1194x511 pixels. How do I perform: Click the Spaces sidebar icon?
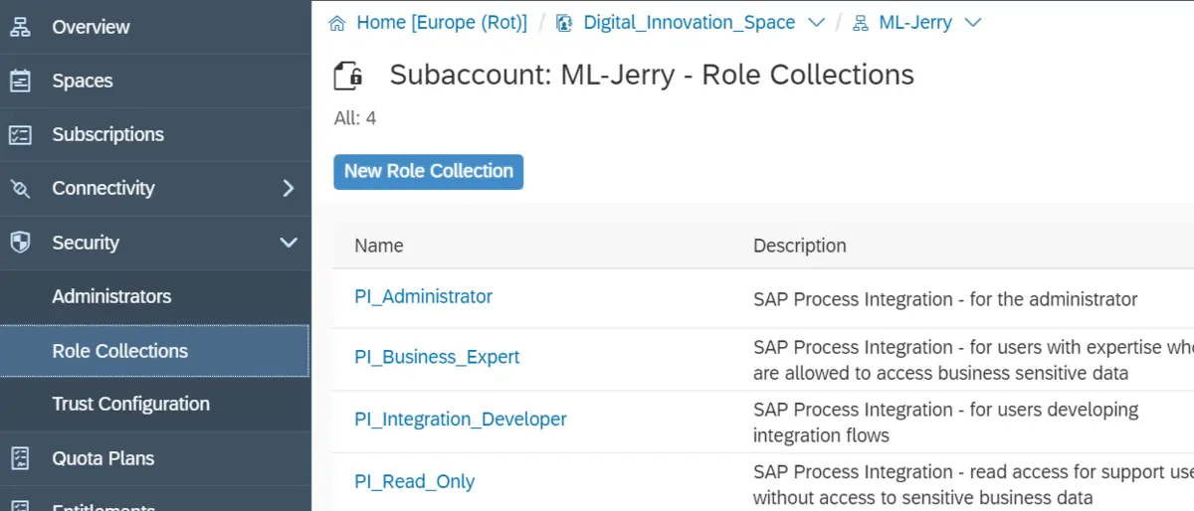click(20, 81)
